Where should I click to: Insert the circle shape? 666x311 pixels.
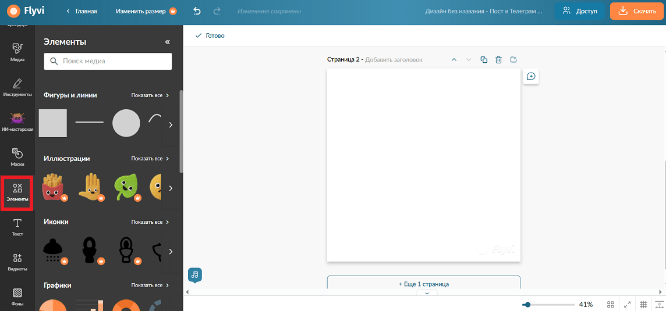pos(126,123)
